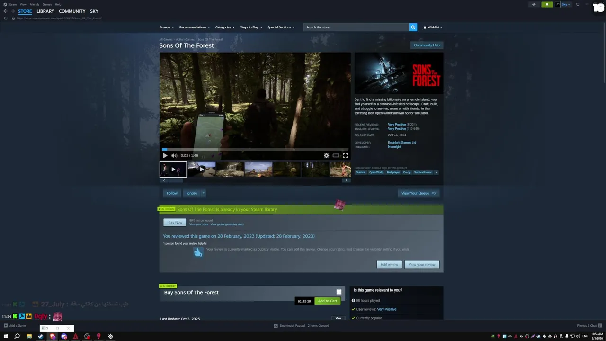Open the STORE tab
This screenshot has width=606, height=341.
point(25,11)
